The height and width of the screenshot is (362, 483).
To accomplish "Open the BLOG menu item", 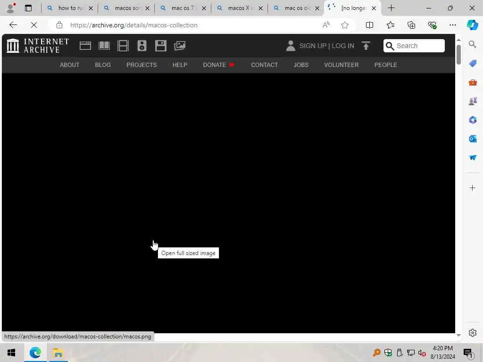I will (x=103, y=65).
